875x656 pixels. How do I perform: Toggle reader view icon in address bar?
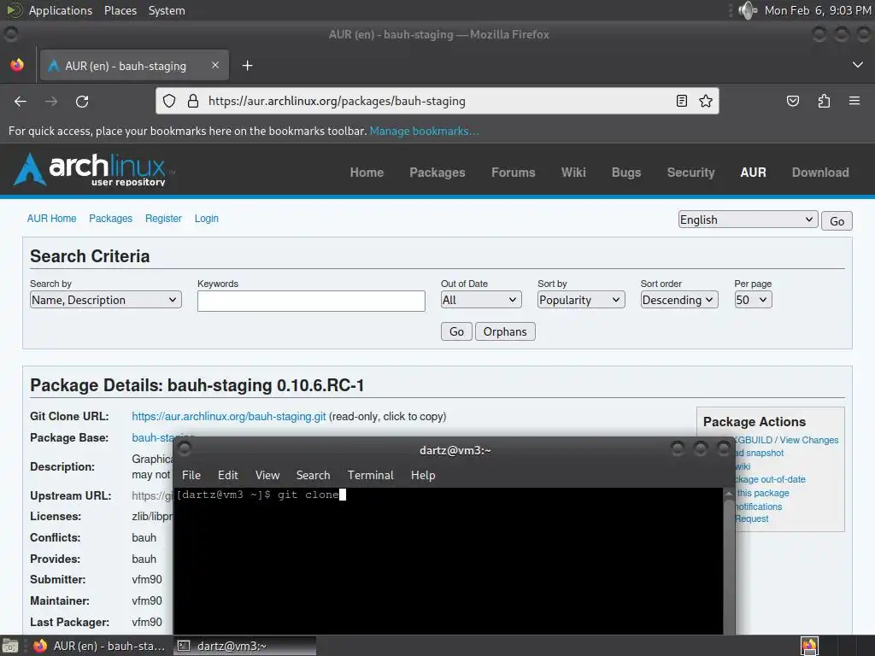pos(681,101)
